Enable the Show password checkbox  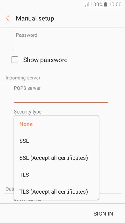(15, 60)
